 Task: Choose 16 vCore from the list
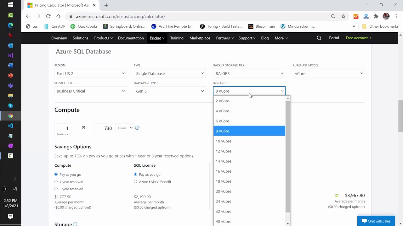pos(249,171)
